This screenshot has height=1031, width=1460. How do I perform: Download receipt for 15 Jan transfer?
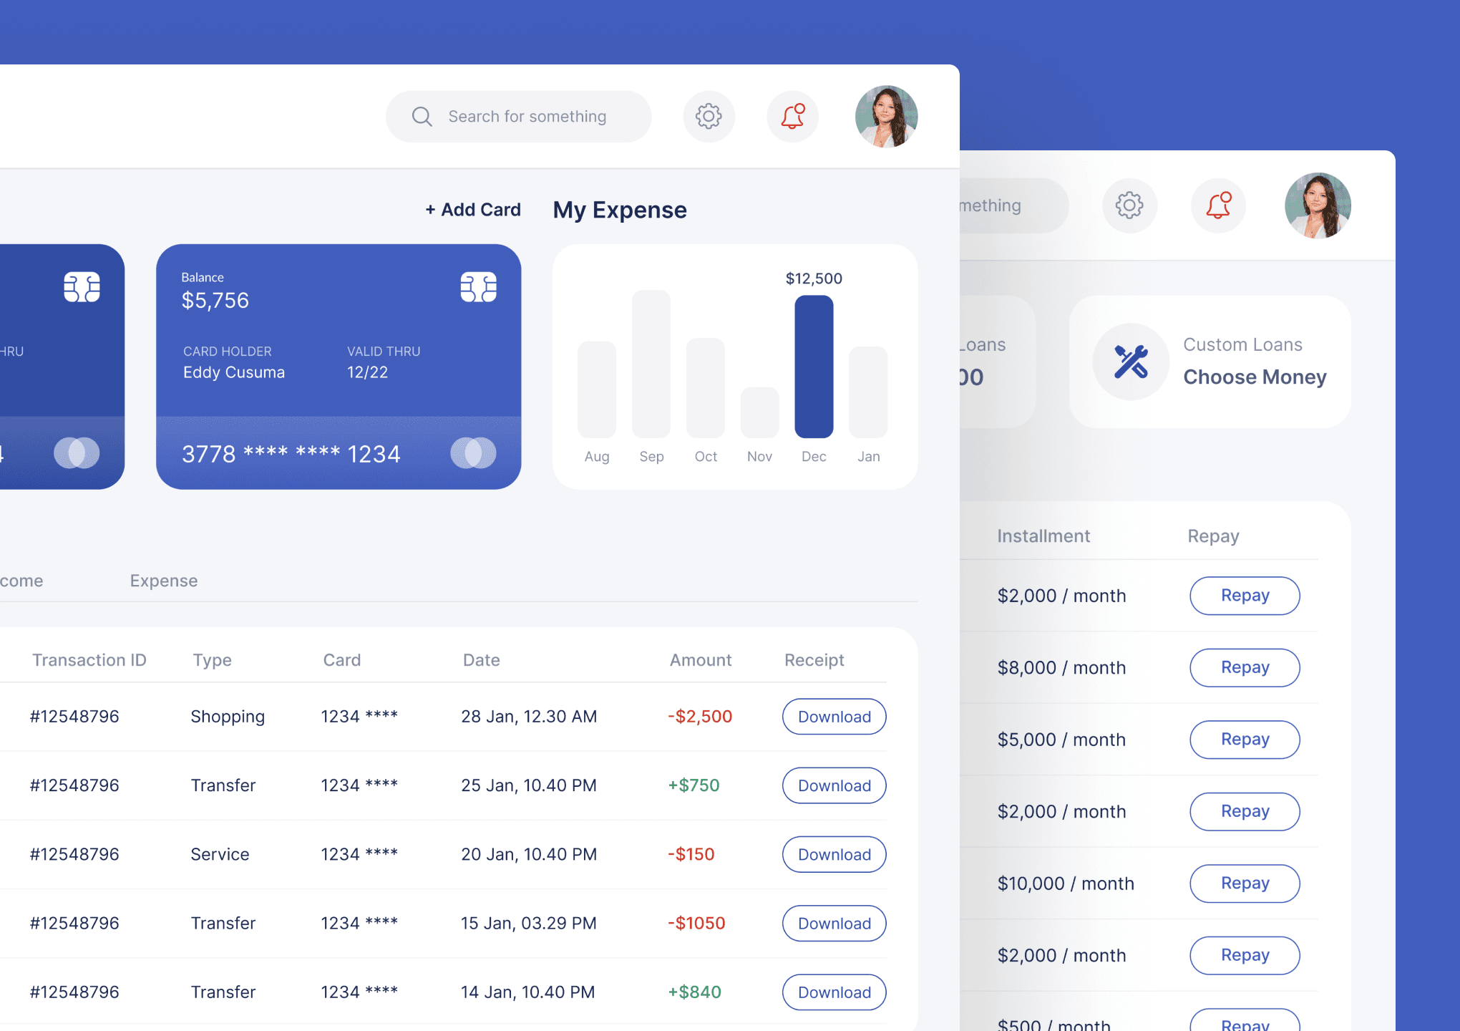(834, 924)
